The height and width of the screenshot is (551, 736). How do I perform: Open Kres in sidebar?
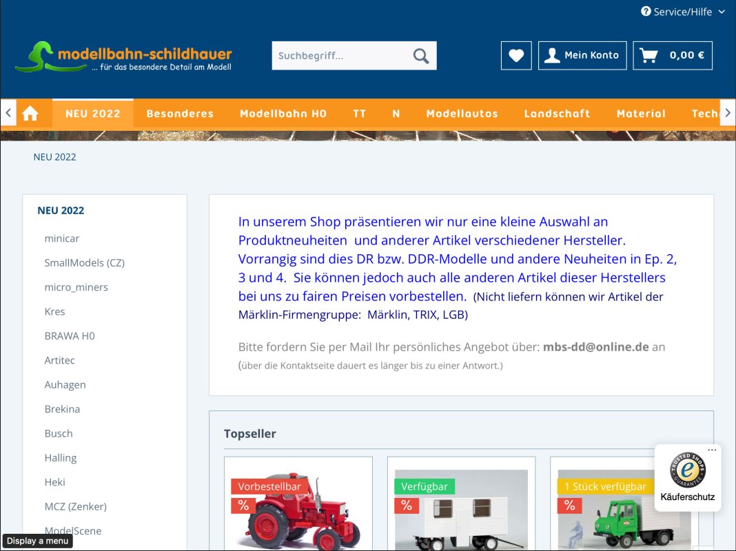point(54,311)
